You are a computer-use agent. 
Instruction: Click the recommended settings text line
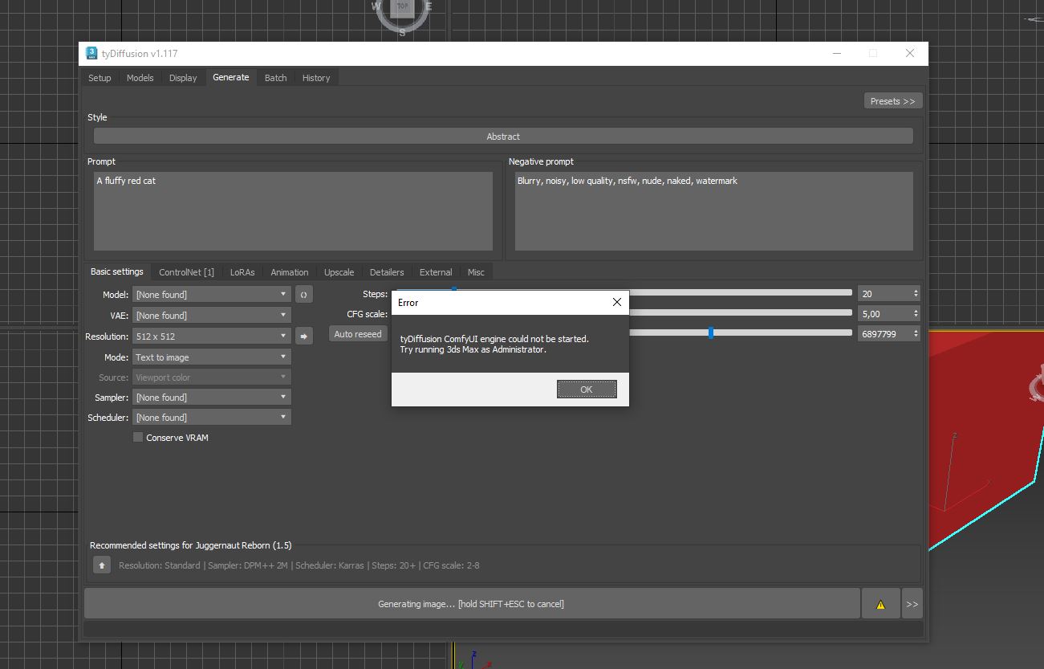click(299, 565)
